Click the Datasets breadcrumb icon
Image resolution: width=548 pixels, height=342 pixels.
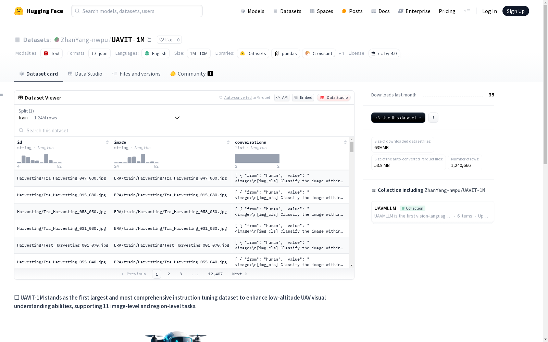tap(17, 40)
